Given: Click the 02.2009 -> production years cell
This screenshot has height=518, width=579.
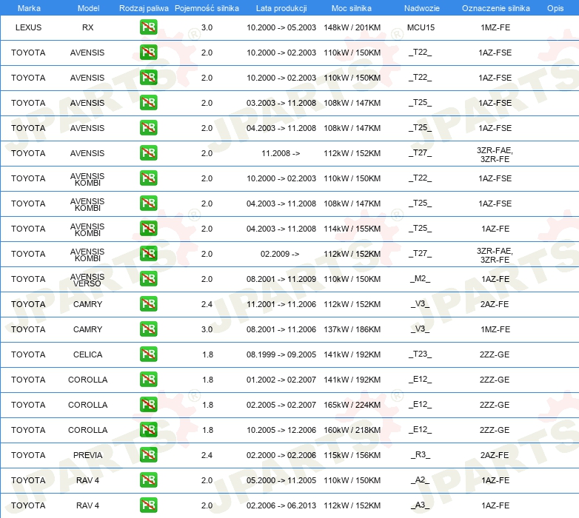Looking at the screenshot, I should 280,254.
